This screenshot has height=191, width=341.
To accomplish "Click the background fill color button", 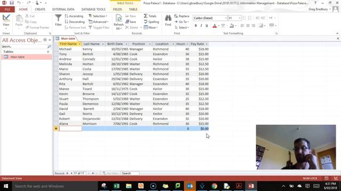I will point(232,26).
